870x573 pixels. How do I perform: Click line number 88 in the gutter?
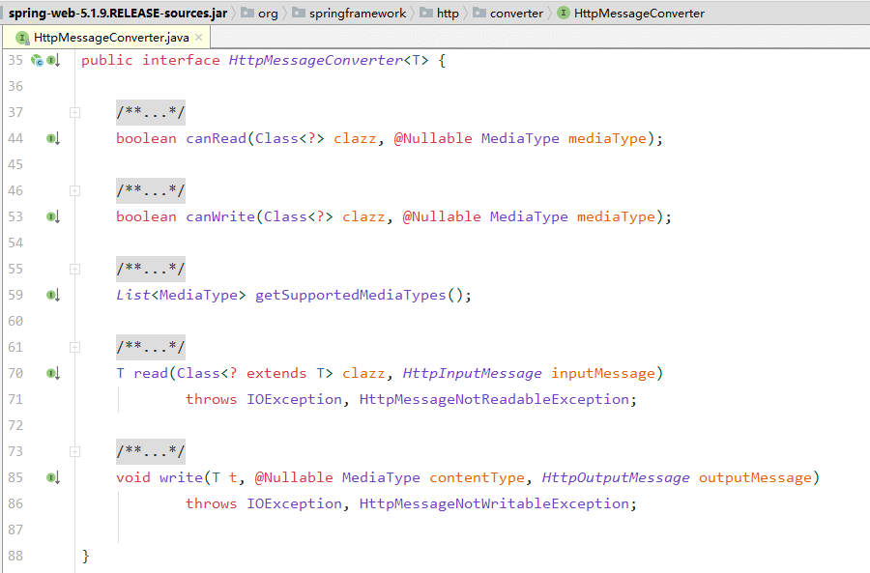[x=14, y=556]
